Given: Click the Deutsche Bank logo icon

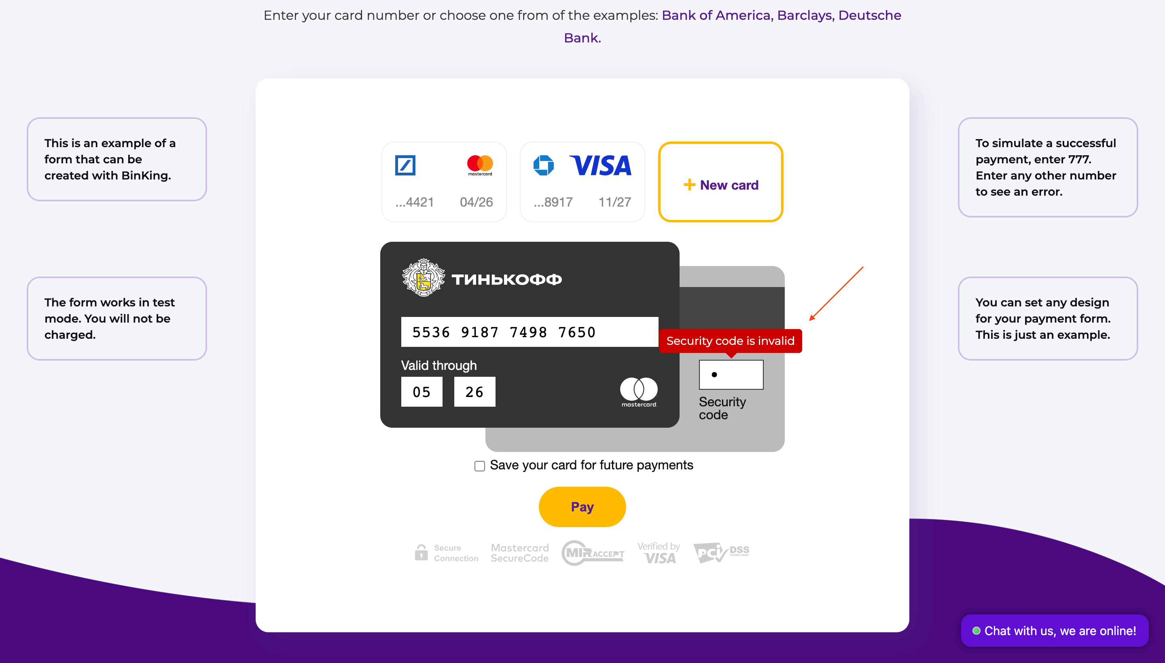Looking at the screenshot, I should click(405, 165).
